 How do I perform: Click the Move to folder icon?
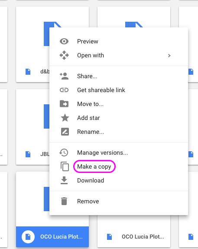click(x=64, y=104)
